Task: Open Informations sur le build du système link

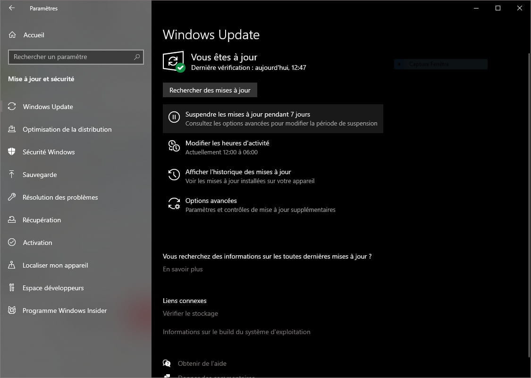Action: coord(236,332)
